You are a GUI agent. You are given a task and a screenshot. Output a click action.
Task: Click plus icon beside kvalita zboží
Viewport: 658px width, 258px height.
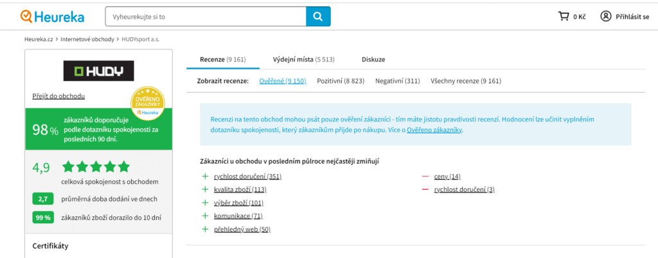click(x=205, y=189)
